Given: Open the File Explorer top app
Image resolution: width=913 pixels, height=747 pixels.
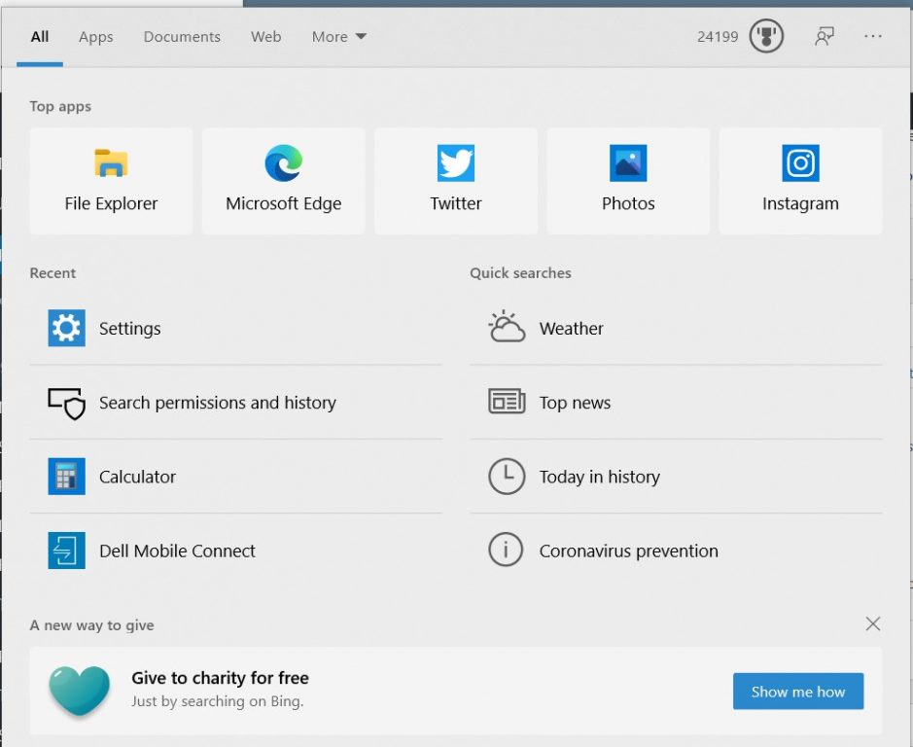Looking at the screenshot, I should click(x=111, y=181).
